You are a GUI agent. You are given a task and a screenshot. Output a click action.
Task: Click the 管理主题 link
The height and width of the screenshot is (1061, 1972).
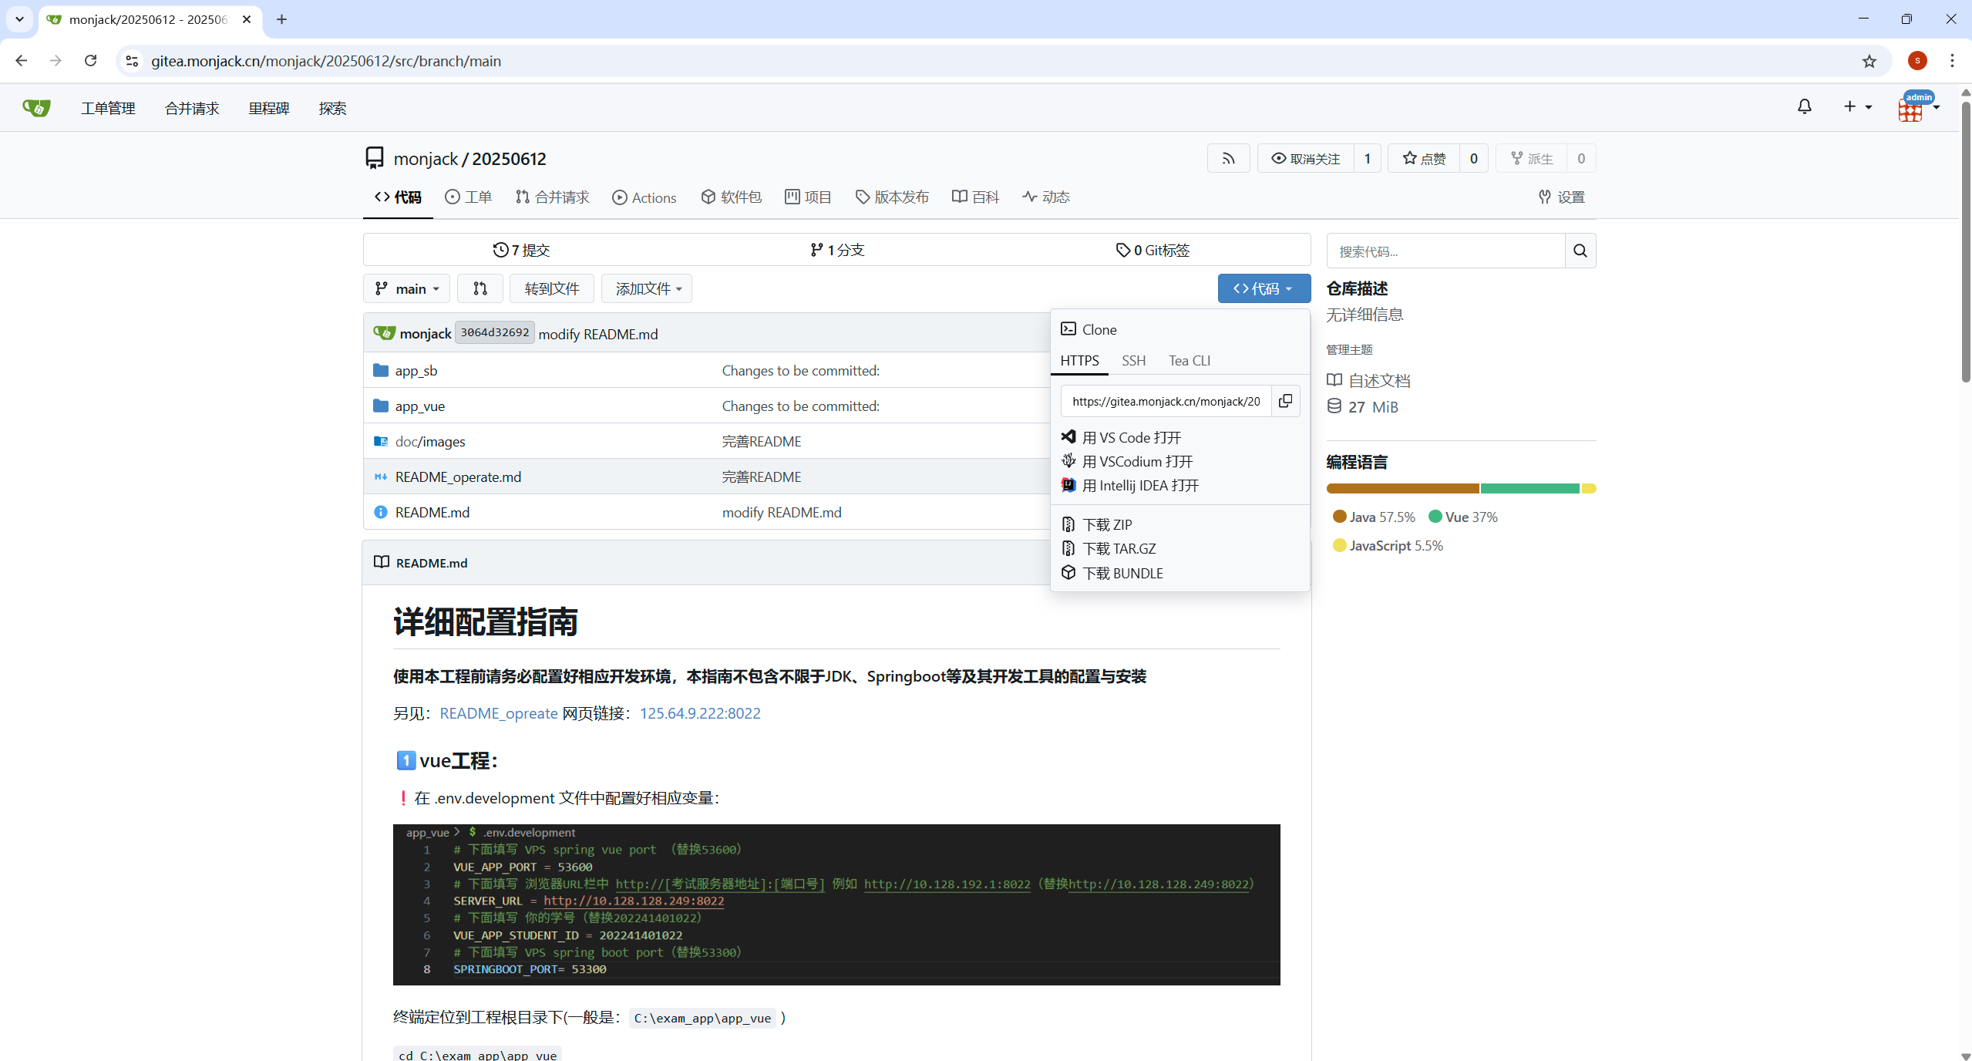pos(1349,349)
